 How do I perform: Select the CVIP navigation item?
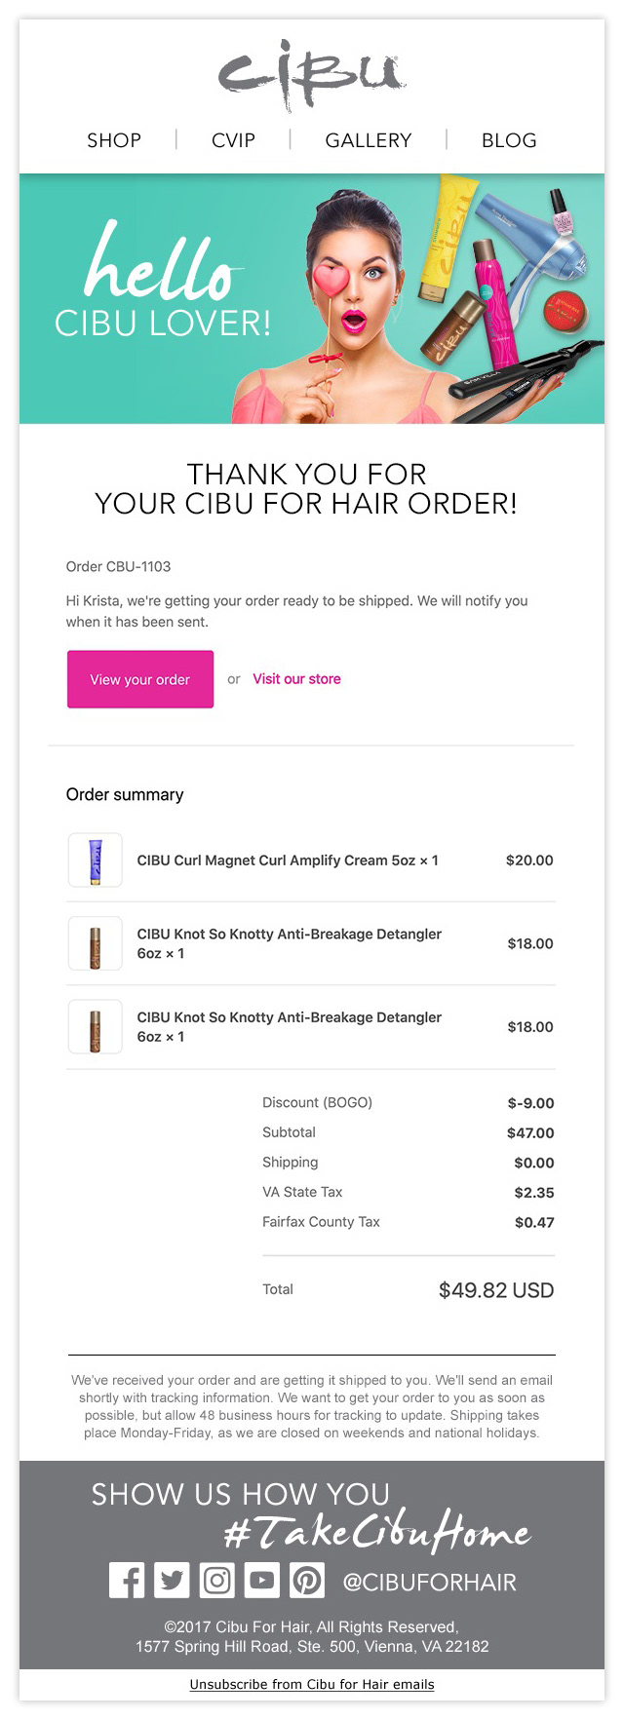pos(233,140)
